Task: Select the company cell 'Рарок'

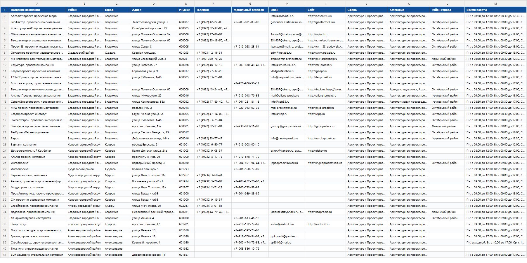Action: pos(37,138)
